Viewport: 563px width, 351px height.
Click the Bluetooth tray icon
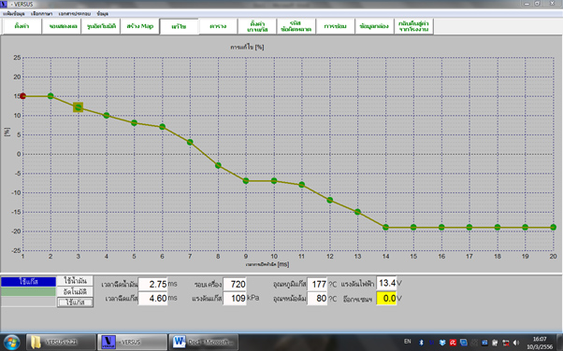[x=422, y=343]
